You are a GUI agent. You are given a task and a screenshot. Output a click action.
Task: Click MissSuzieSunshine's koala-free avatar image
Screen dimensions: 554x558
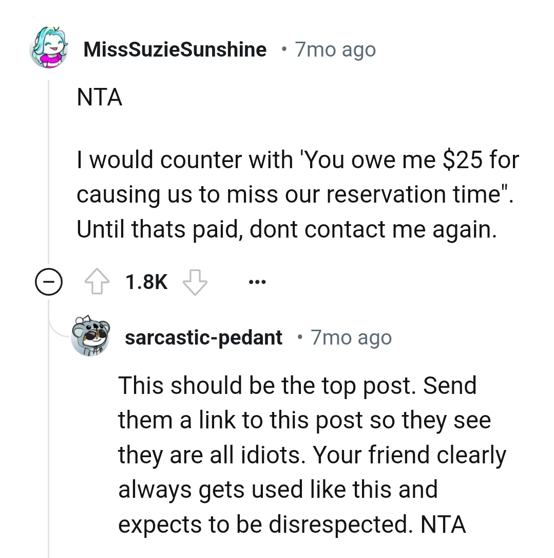click(49, 48)
